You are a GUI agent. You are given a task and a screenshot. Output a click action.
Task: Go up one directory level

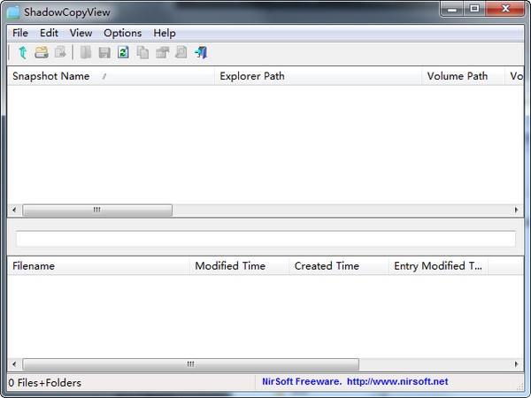[x=23, y=52]
